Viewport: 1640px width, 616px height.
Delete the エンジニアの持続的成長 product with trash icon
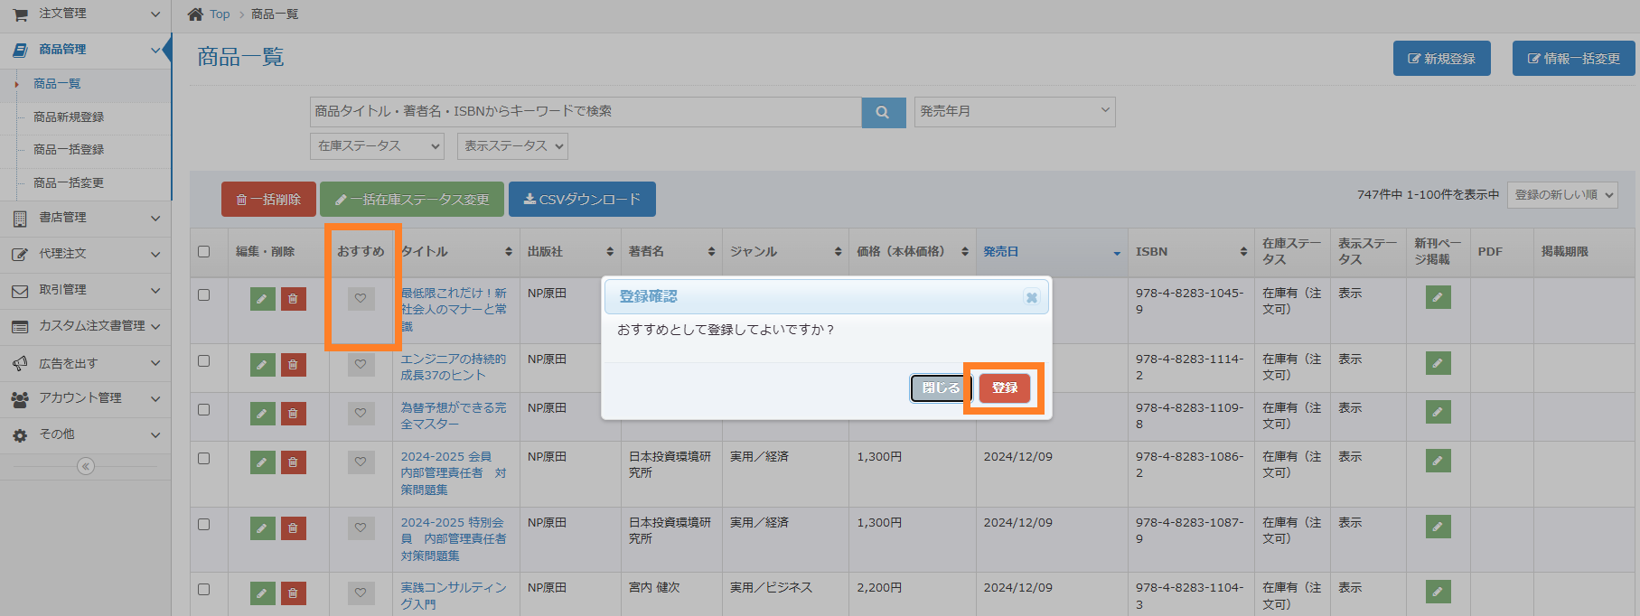(293, 365)
